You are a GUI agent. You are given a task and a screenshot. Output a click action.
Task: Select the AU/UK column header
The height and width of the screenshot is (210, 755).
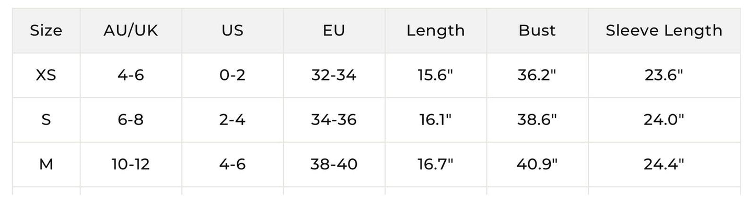click(131, 31)
